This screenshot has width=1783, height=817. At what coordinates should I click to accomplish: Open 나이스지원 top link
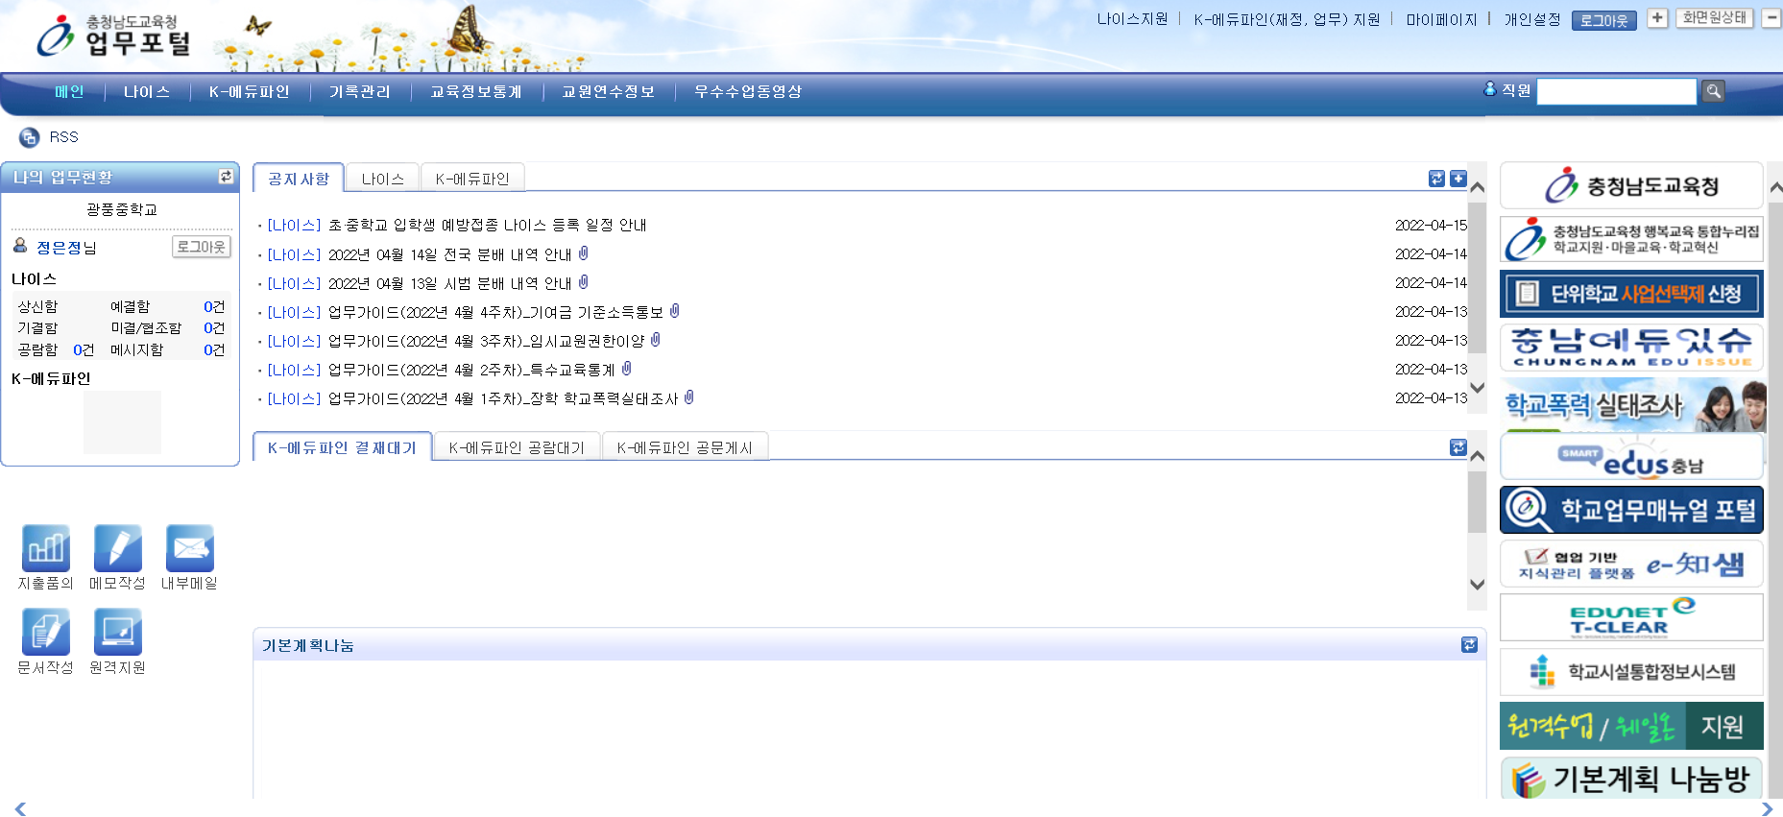pyautogui.click(x=1133, y=19)
